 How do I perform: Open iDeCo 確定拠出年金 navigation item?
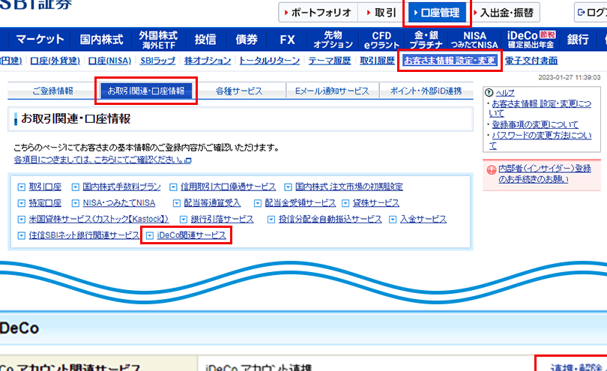tap(531, 39)
